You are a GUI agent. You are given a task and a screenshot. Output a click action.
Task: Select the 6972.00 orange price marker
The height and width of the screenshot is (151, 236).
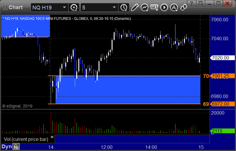[222, 104]
